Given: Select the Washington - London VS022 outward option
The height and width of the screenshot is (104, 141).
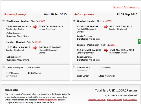Looking at the screenshot, I should click(4, 21).
